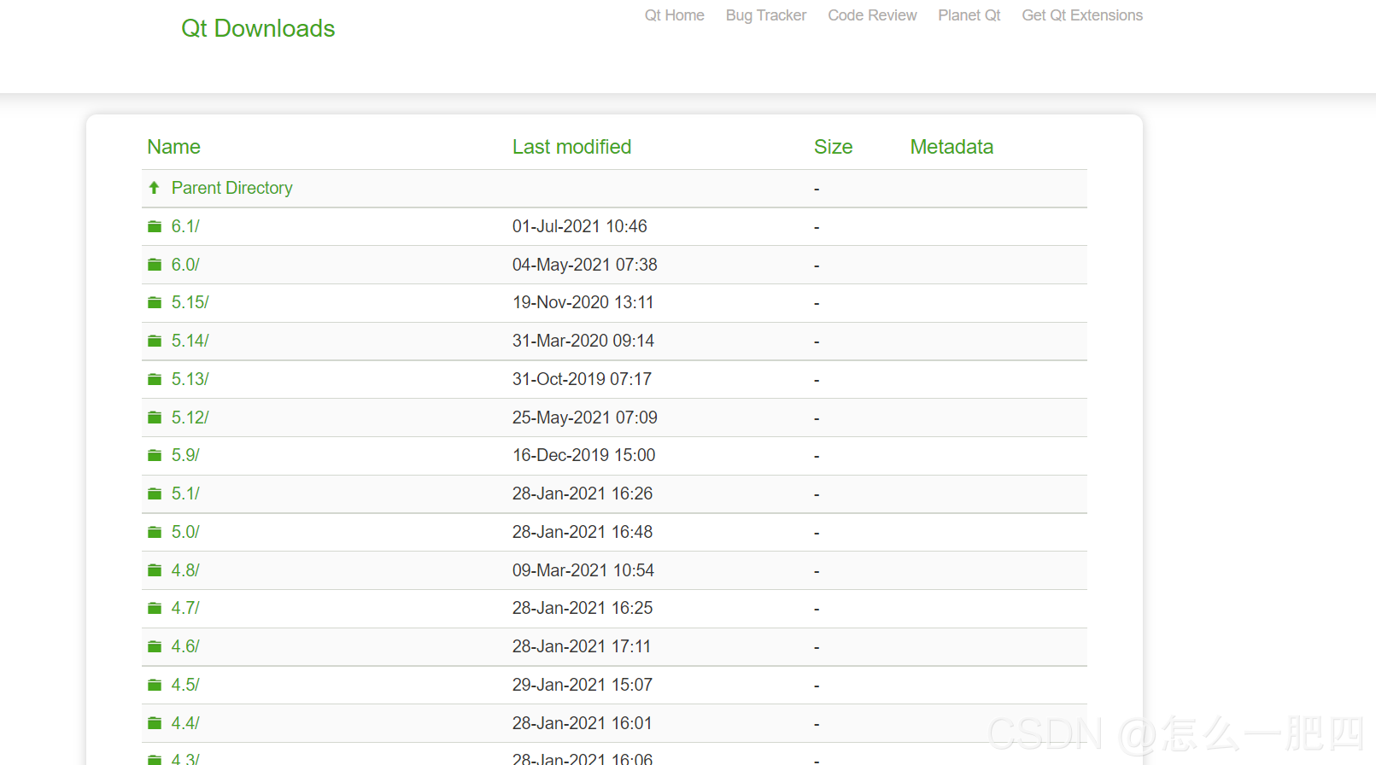Click the up-arrow icon beside Parent Directory
Screen dimensions: 1376x765
154,188
